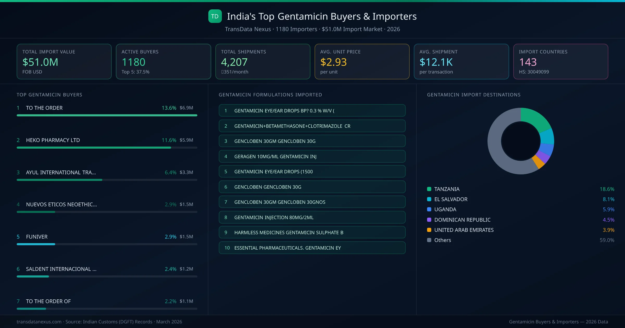
Task: Click the progress bar for TO THE ORDER
Action: pyautogui.click(x=107, y=115)
